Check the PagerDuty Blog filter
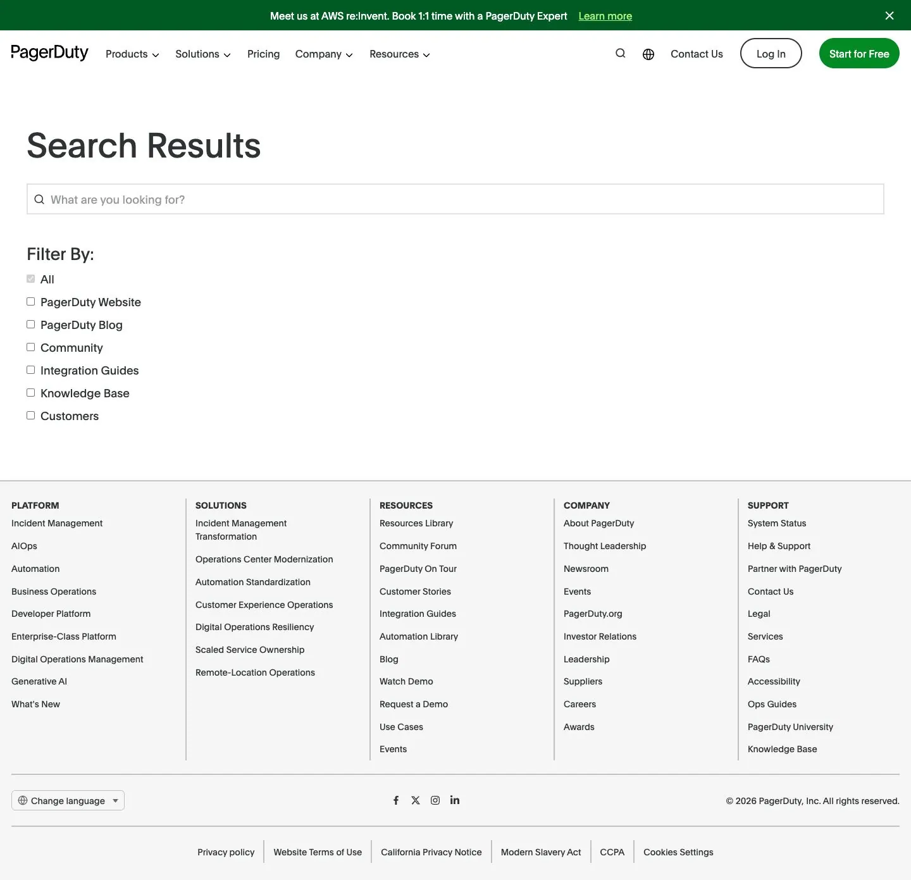 [x=30, y=325]
